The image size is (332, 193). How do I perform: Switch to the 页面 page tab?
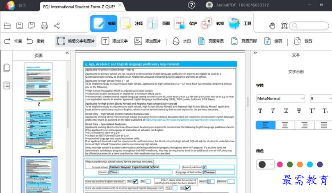tap(159, 23)
